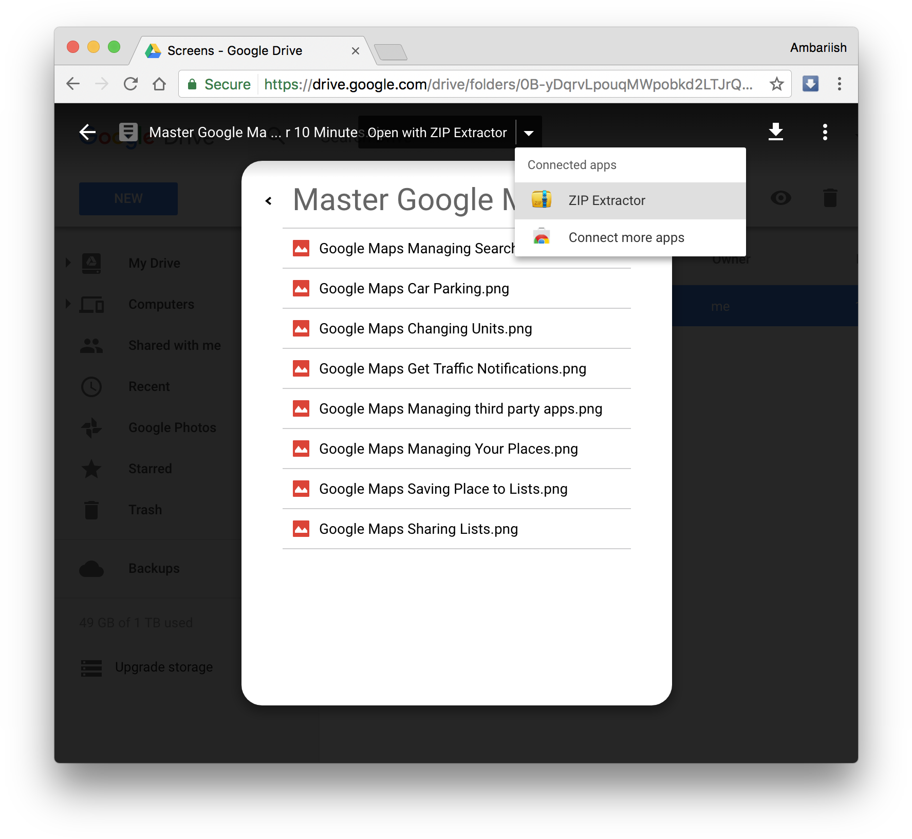912x839 pixels.
Task: Click the NEW button in Drive sidebar
Action: 128,198
